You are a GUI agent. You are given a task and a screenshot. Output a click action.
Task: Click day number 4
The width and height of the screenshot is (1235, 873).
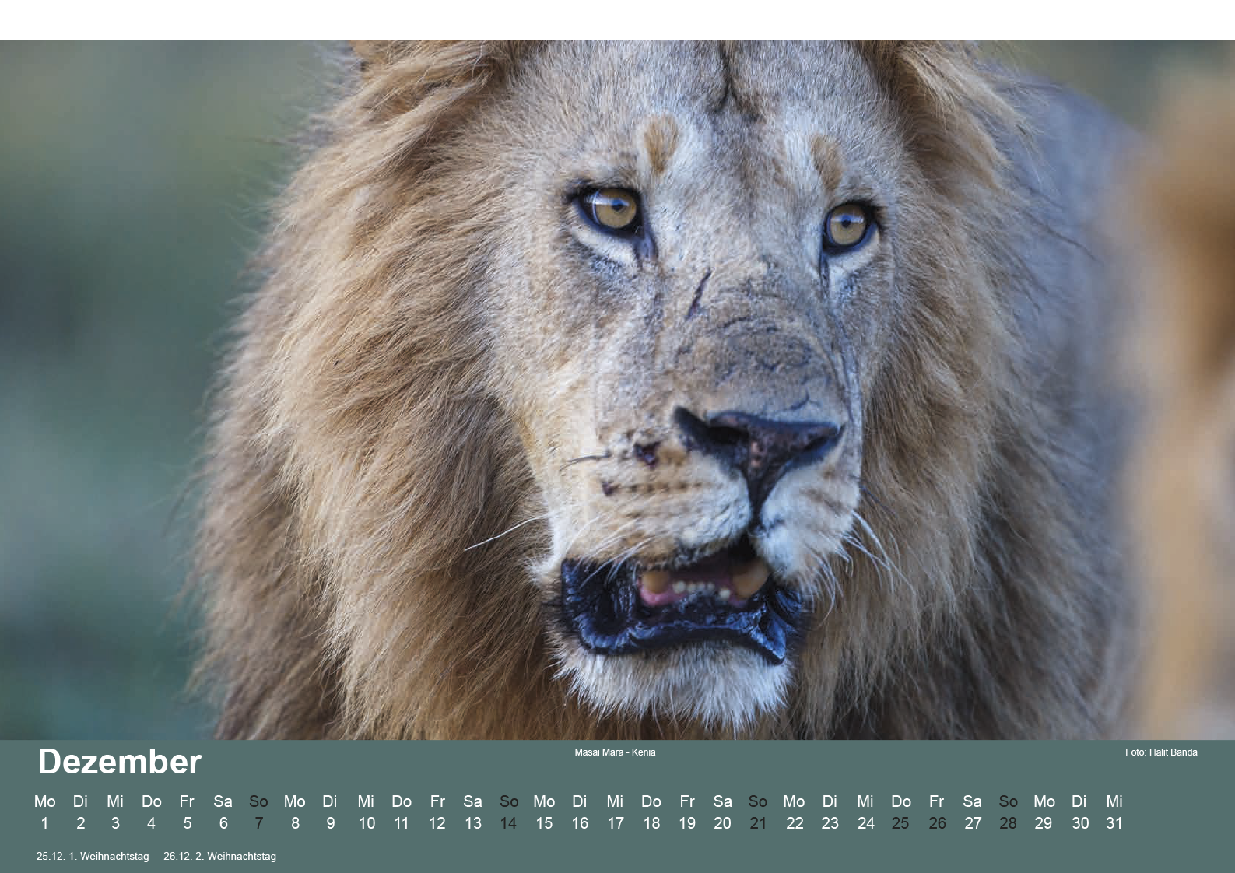151,823
